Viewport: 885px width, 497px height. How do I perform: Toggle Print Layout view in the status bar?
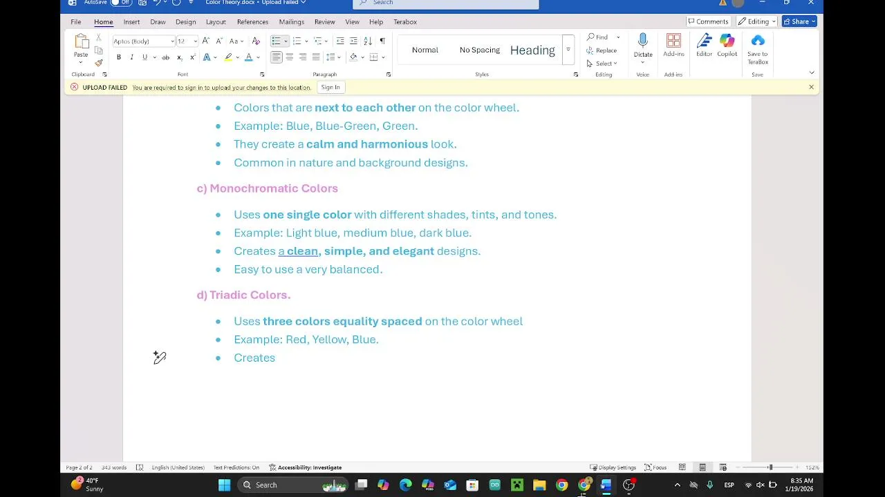pos(702,467)
